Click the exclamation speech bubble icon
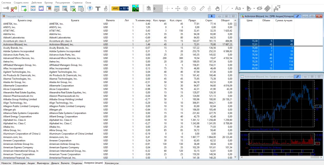The width and height of the screenshot is (324, 165). pos(90,9)
